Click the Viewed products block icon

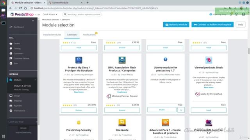[209, 60]
